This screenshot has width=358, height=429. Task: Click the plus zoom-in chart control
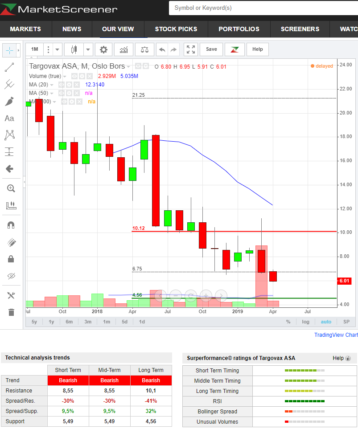click(x=206, y=295)
